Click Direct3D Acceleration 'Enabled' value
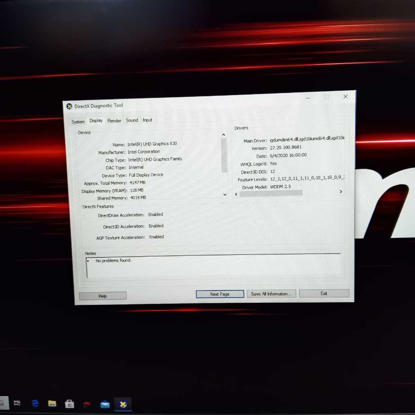 (x=156, y=226)
